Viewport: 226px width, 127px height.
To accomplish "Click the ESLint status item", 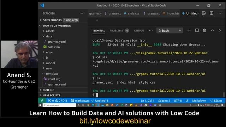I will click(x=216, y=101).
